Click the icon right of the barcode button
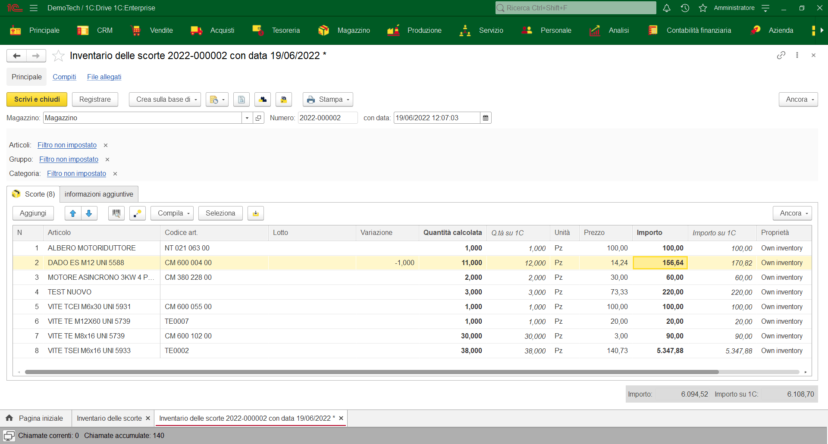 138,213
